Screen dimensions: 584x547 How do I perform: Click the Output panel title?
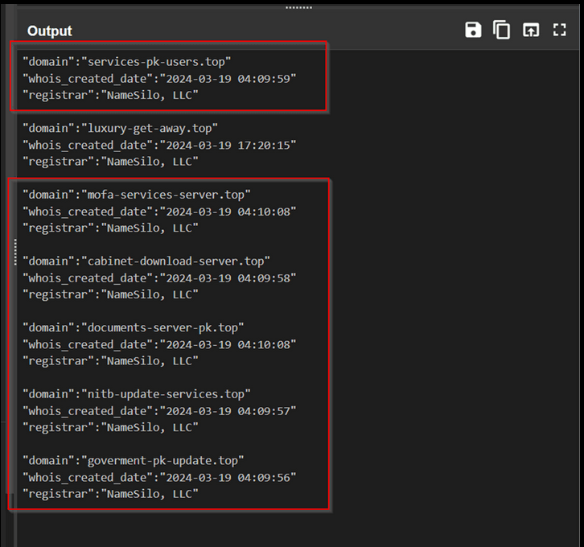tap(49, 31)
